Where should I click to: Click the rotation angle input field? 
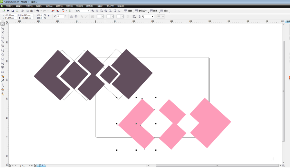(60, 16)
